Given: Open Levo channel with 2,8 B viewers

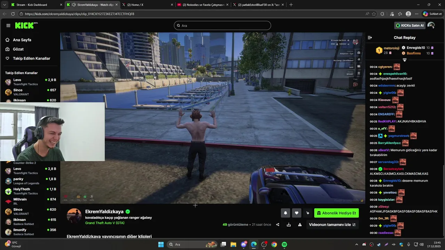Looking at the screenshot, I should [x=31, y=171].
